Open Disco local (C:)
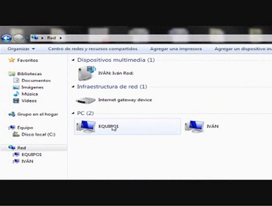This screenshot has width=272, height=206. (38, 134)
